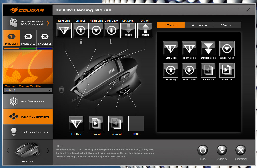Screen dimensions: 257x168
Task: Show previous device with left chevron
Action: tap(8, 150)
